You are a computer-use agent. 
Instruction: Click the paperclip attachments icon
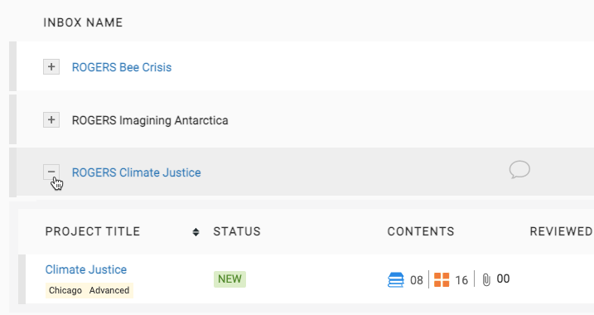[x=486, y=280]
